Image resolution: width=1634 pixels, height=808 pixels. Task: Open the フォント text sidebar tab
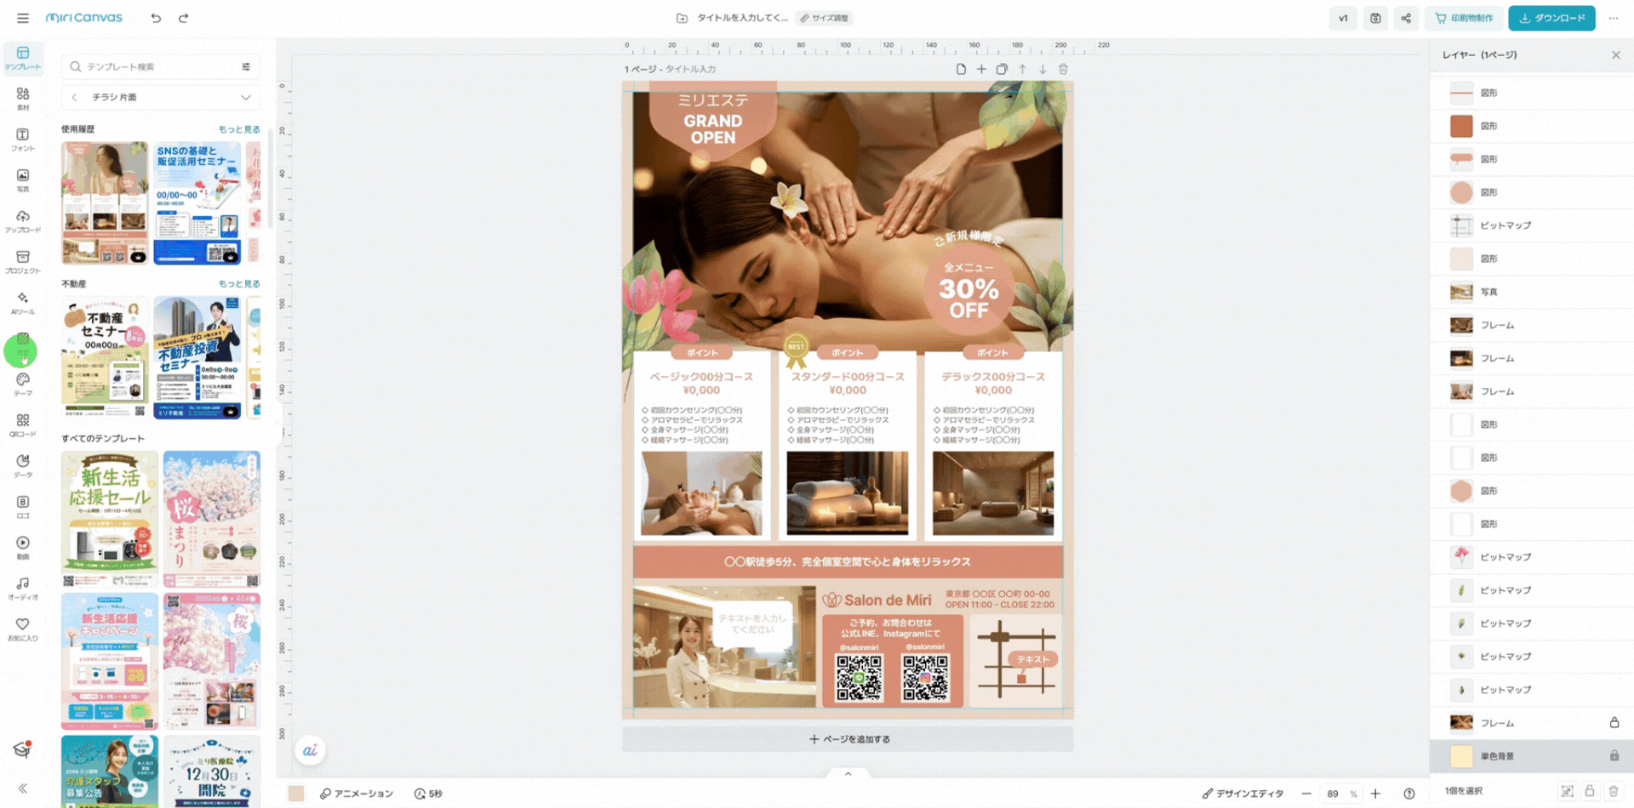pos(23,139)
